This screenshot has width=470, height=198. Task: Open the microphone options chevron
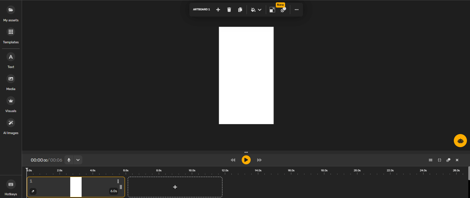[78, 160]
